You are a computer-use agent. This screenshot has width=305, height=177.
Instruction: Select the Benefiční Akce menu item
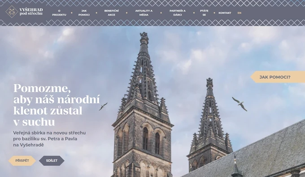[x=111, y=13]
